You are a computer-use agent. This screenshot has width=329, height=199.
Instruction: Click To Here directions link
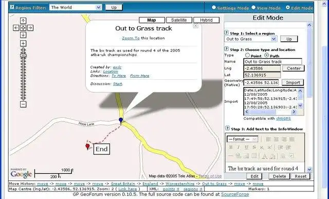tap(119, 76)
